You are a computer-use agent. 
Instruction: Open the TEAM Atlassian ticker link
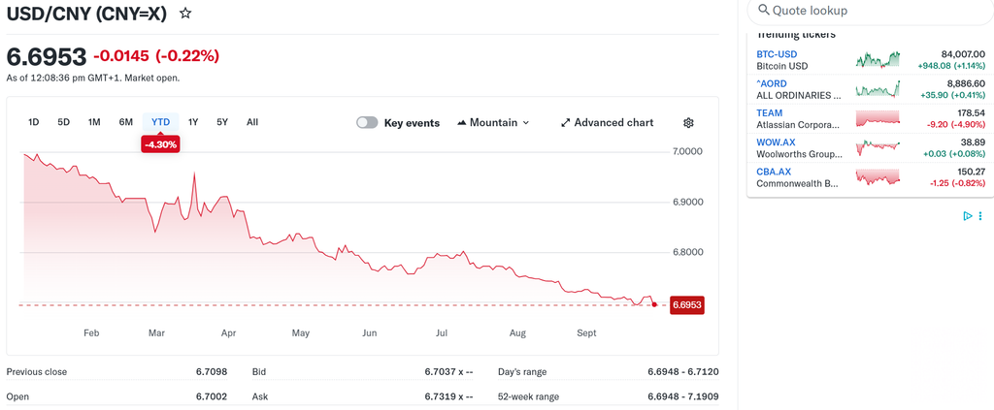[x=770, y=113]
